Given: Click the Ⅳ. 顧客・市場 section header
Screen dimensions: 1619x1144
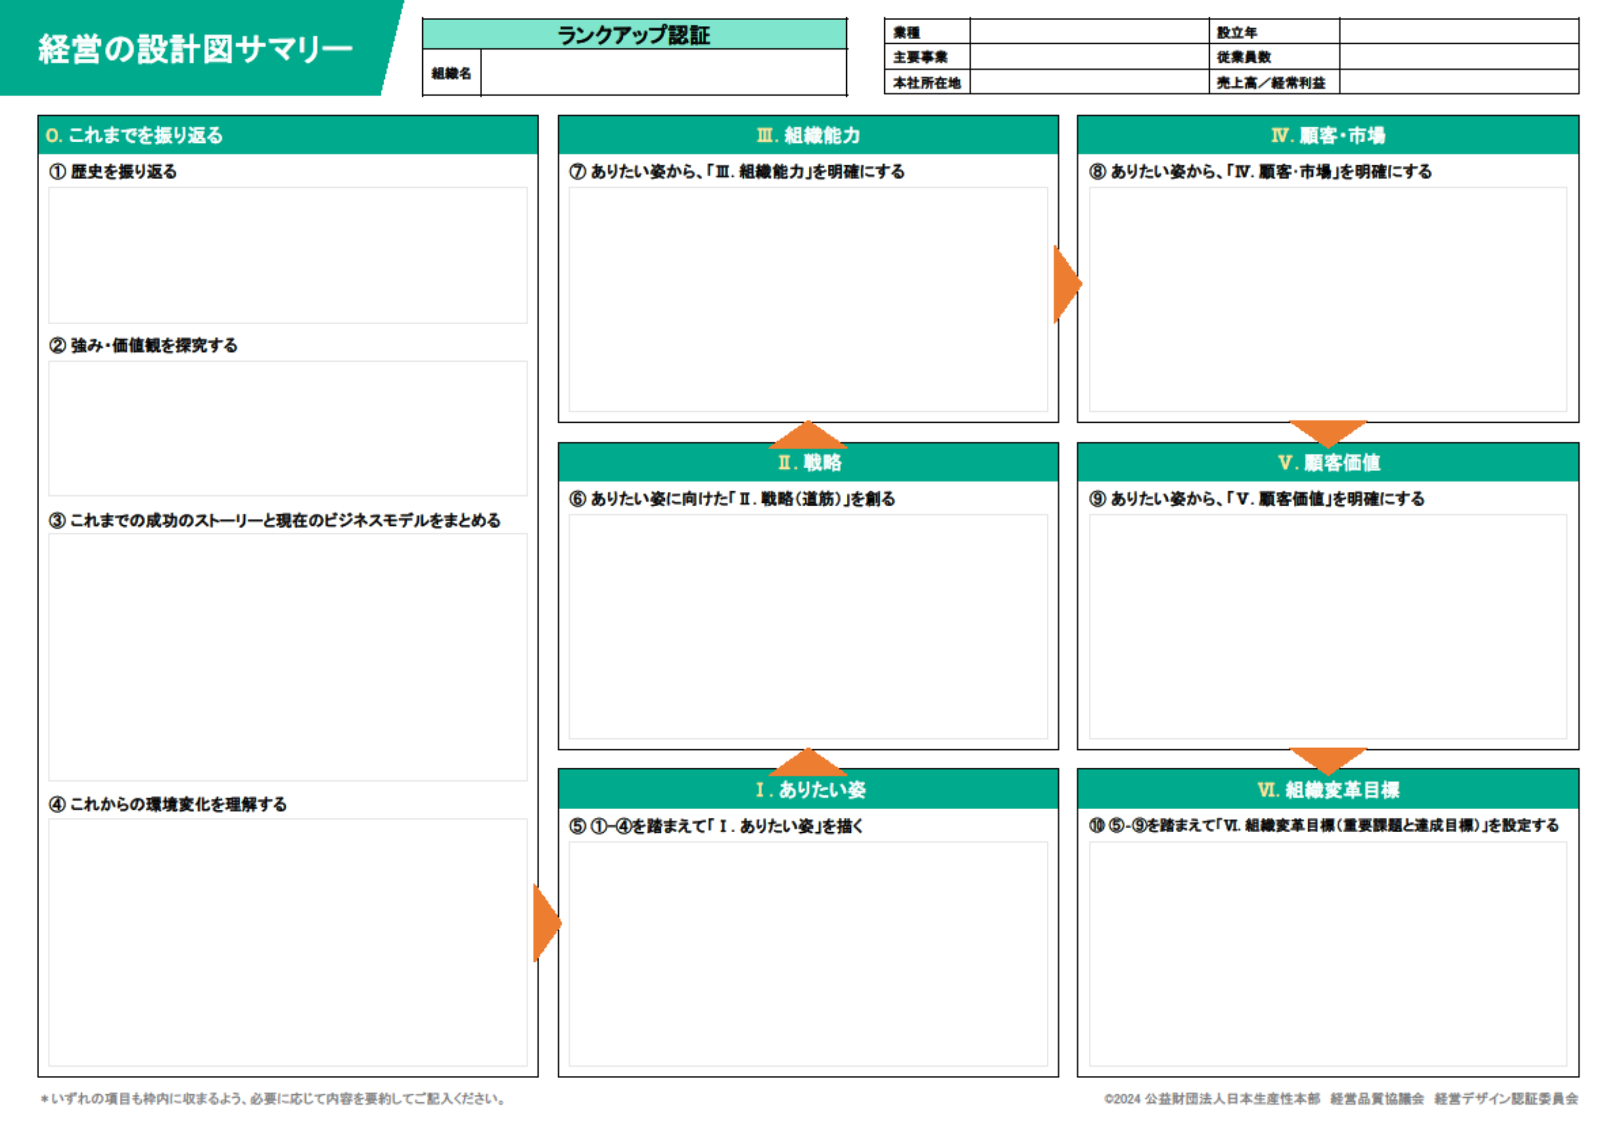Looking at the screenshot, I should click(x=1328, y=135).
